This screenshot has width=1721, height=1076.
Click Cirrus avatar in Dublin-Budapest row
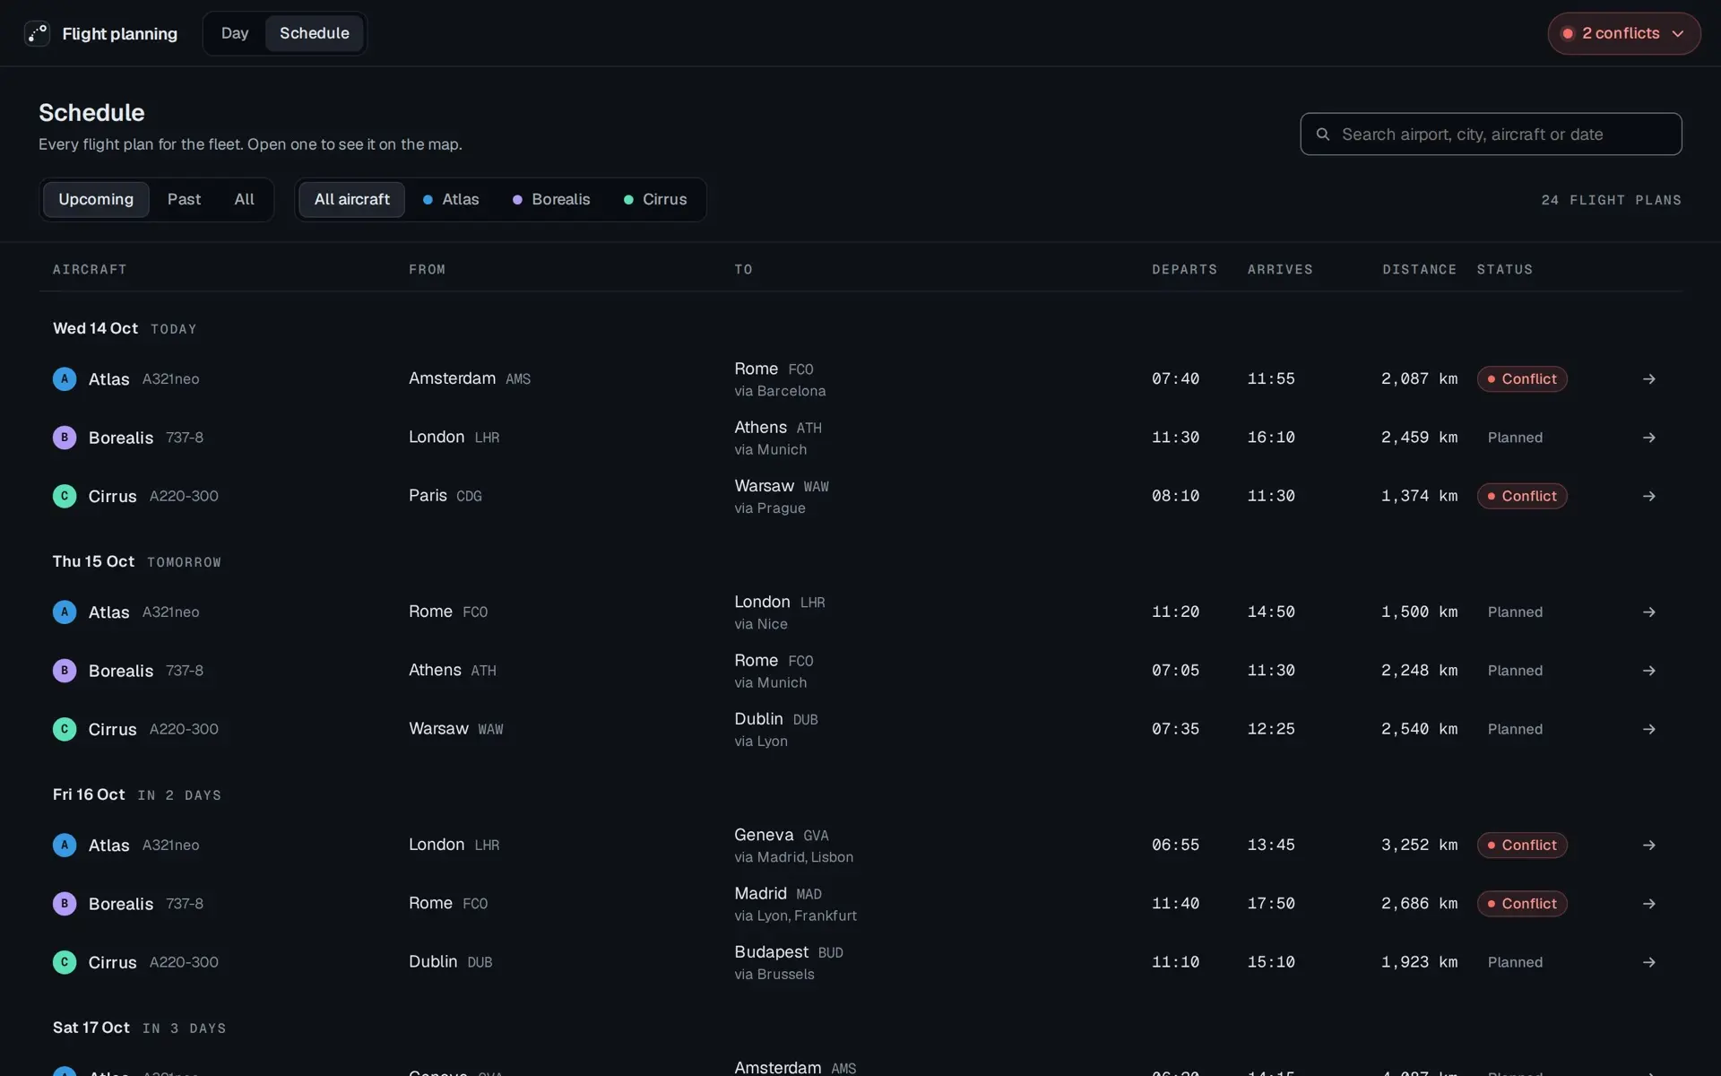point(65,962)
